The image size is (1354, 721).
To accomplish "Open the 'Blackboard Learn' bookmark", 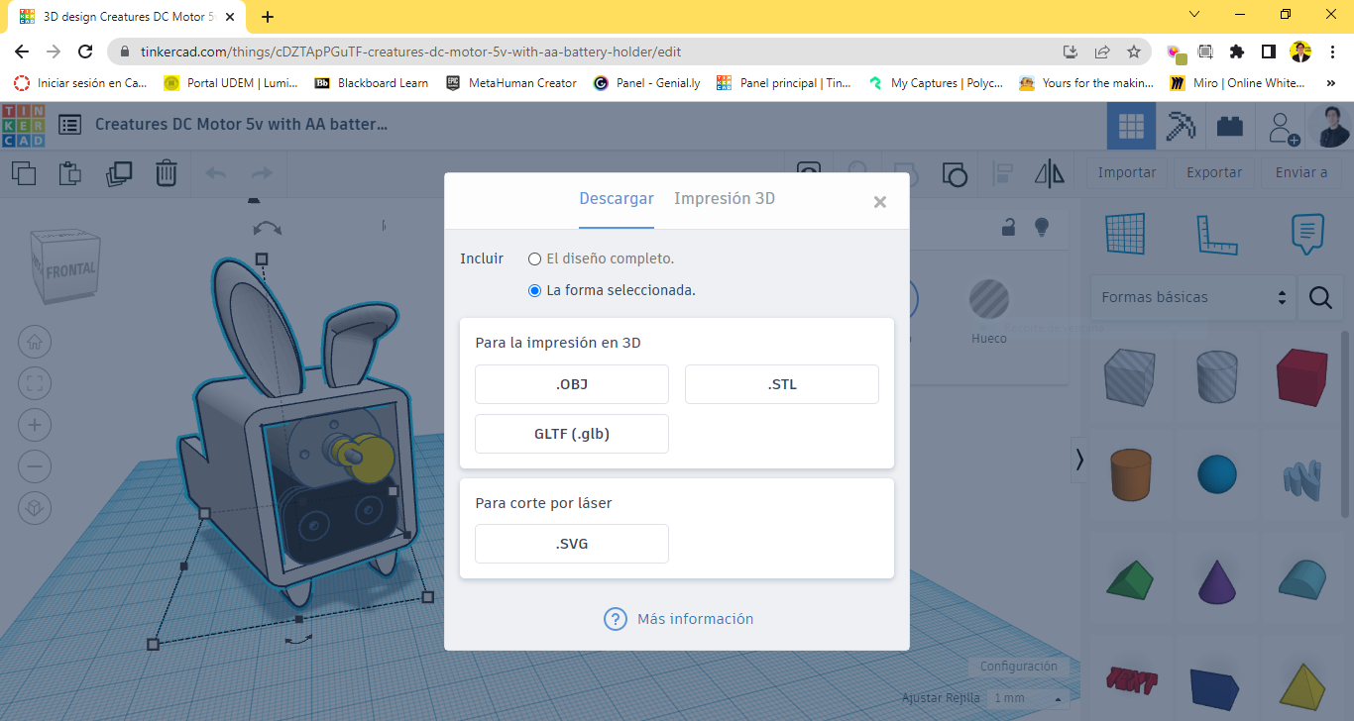I will coord(372,83).
